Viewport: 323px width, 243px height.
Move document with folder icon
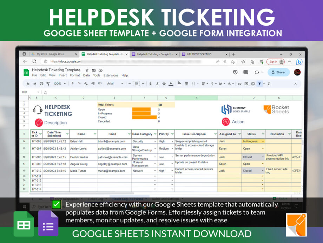click(x=94, y=70)
